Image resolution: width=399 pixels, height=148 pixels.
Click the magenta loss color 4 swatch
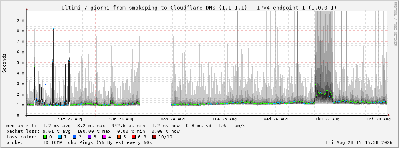pos(104,137)
